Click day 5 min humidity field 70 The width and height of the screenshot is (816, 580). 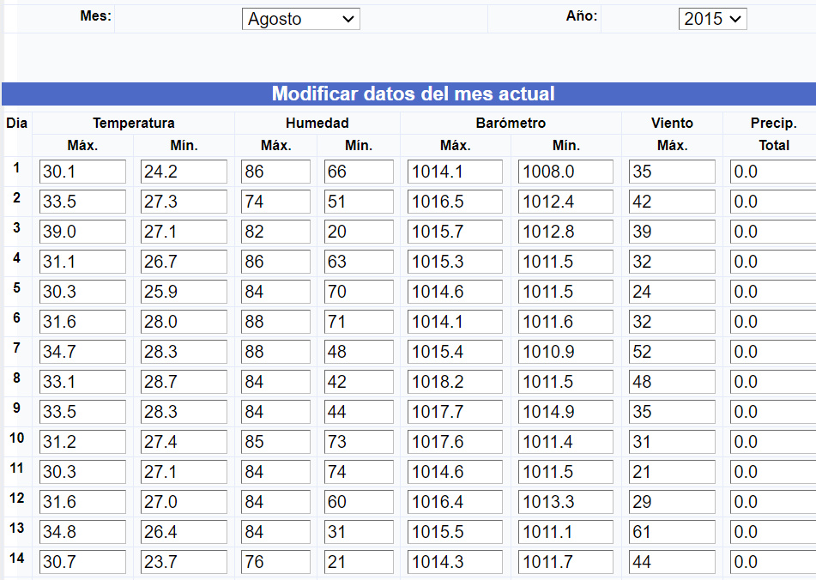(359, 292)
